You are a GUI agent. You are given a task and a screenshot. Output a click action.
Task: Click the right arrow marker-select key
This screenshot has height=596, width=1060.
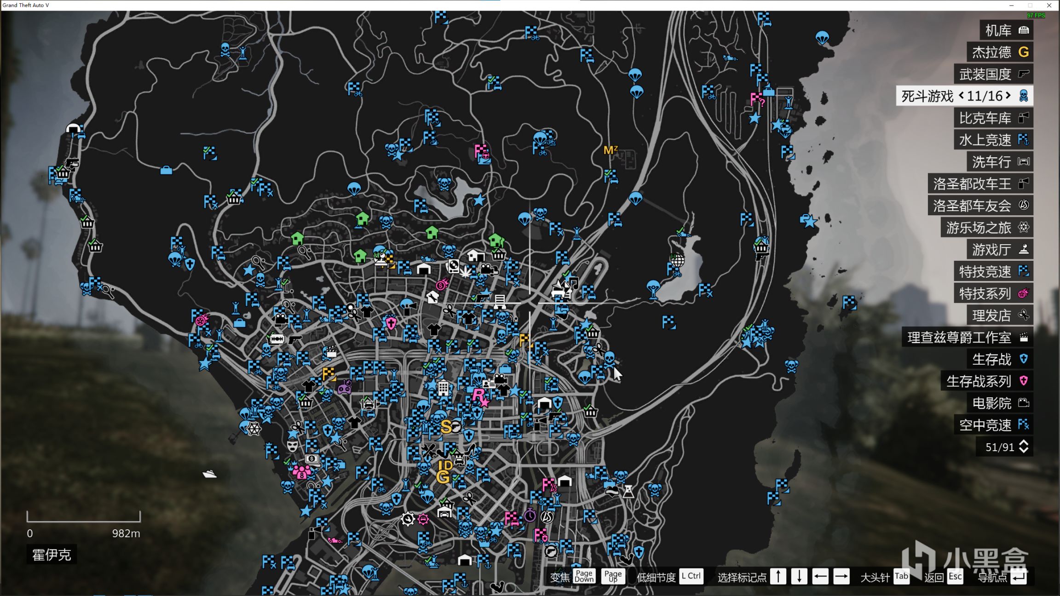coord(841,576)
